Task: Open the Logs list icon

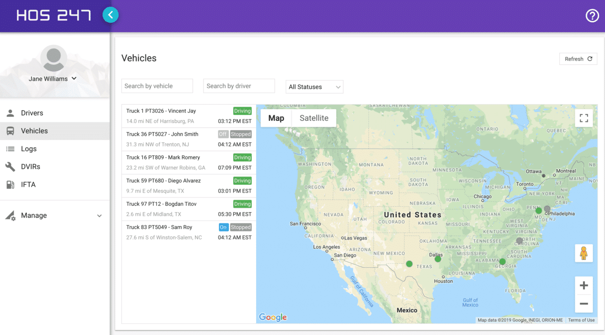Action: (x=11, y=149)
